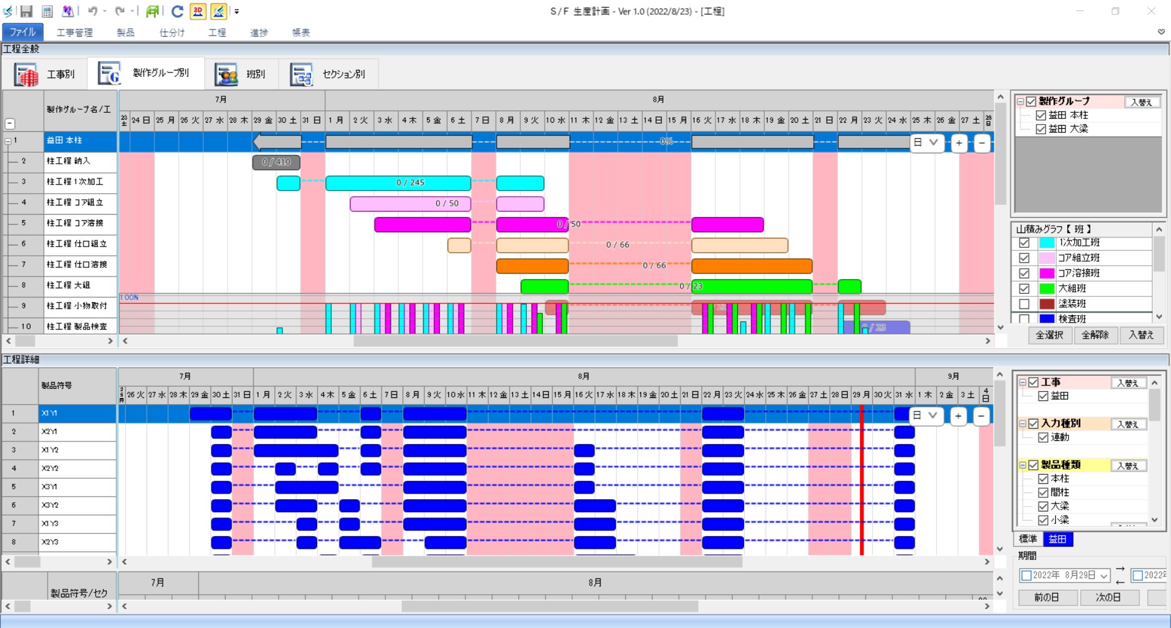Viewport: 1171px width, 628px height.
Task: Click the 全選択 button
Action: (1050, 335)
